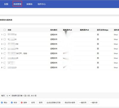
Task: Click the 增加 add button
Action: pos(4,103)
